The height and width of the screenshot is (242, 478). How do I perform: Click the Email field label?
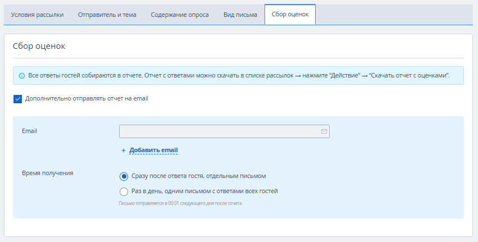click(x=29, y=131)
